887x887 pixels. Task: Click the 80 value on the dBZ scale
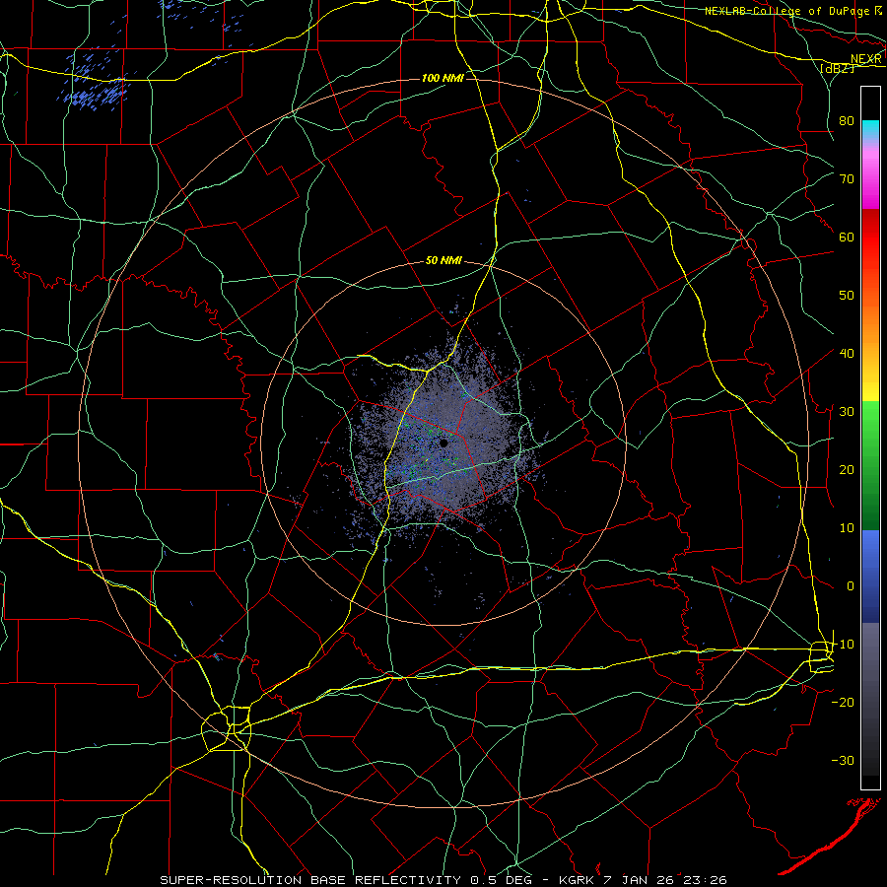click(x=847, y=121)
